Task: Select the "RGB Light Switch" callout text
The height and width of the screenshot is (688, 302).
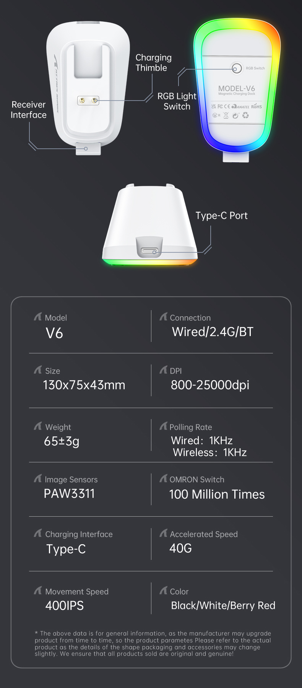Action: pyautogui.click(x=177, y=101)
